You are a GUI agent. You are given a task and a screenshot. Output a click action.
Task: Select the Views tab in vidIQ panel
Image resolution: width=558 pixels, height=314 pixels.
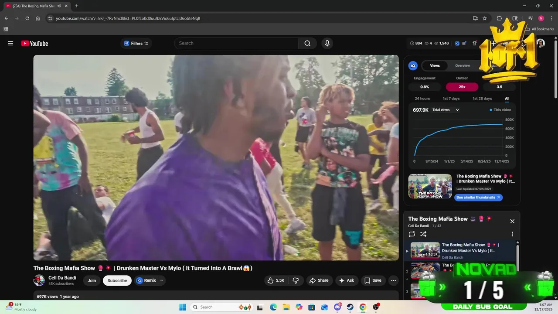click(x=435, y=65)
